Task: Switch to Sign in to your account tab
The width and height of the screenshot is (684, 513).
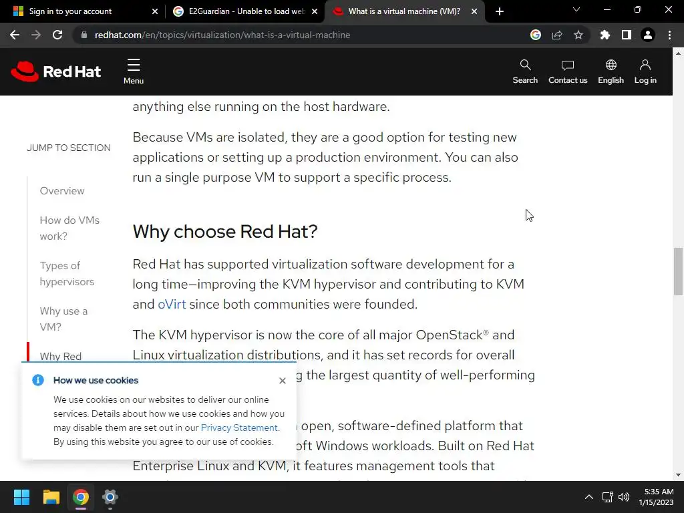Action: coord(81,11)
